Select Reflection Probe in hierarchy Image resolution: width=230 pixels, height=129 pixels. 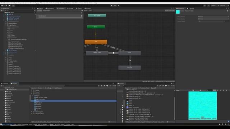(x=15, y=43)
